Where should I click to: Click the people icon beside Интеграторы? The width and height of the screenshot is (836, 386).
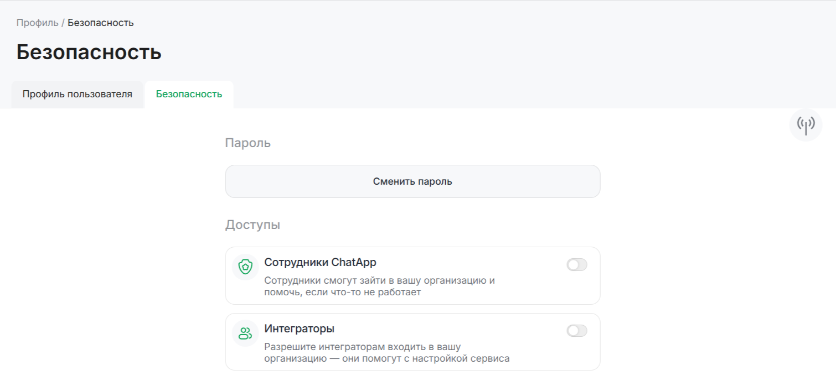pyautogui.click(x=245, y=333)
